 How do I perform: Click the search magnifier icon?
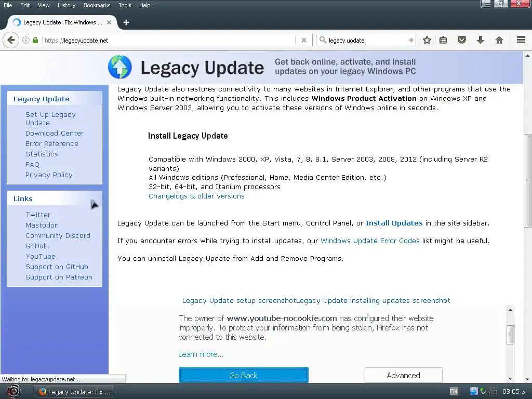tap(323, 40)
